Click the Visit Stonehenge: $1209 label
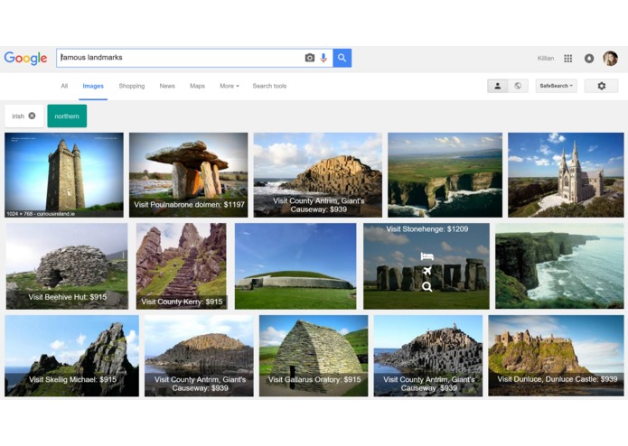The image size is (628, 446). pyautogui.click(x=426, y=229)
